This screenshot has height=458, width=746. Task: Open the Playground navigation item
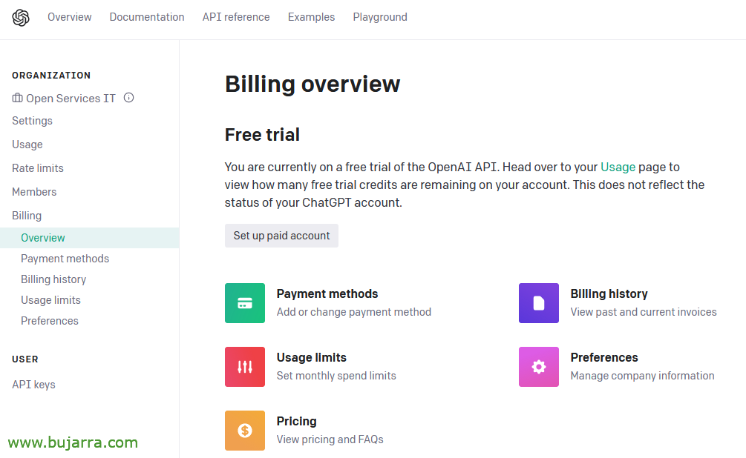coord(380,17)
